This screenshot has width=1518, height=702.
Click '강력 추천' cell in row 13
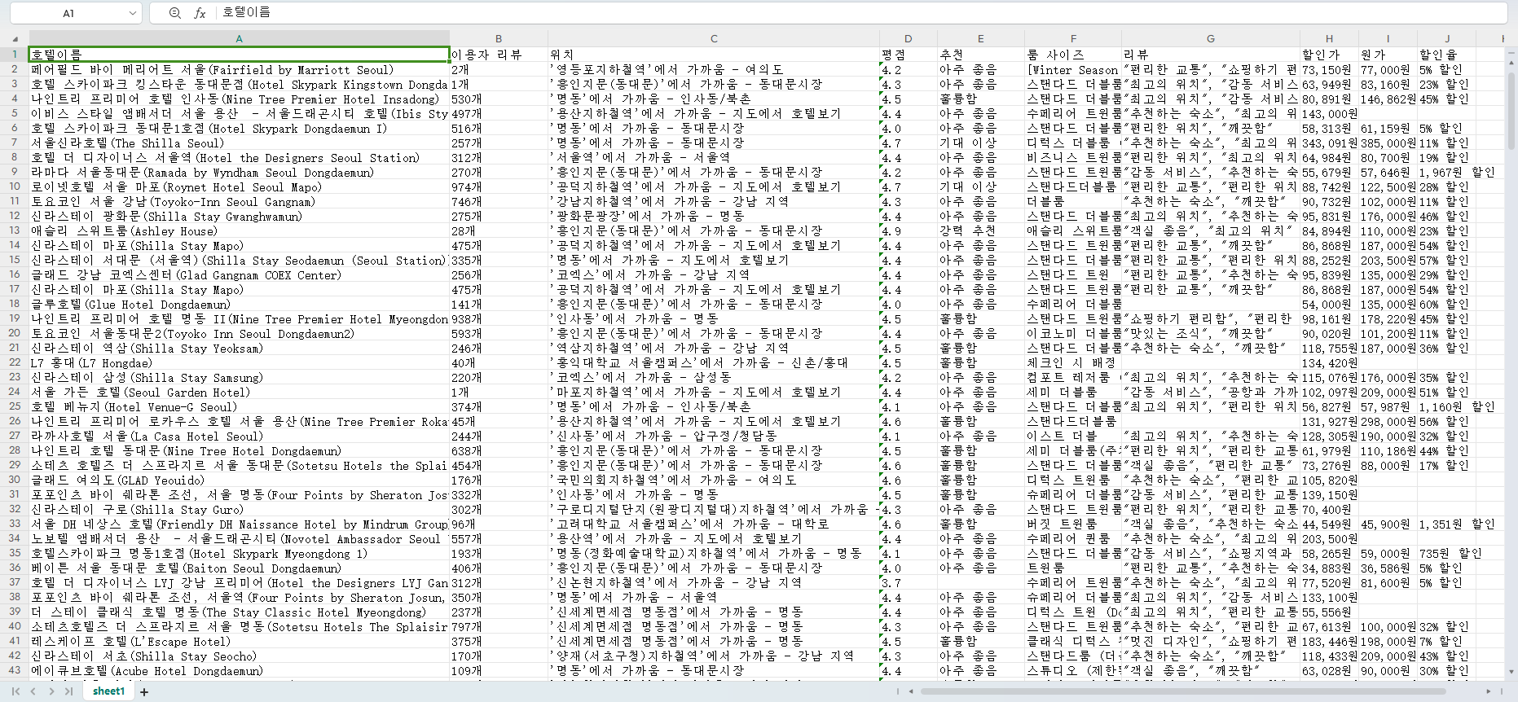coord(981,230)
